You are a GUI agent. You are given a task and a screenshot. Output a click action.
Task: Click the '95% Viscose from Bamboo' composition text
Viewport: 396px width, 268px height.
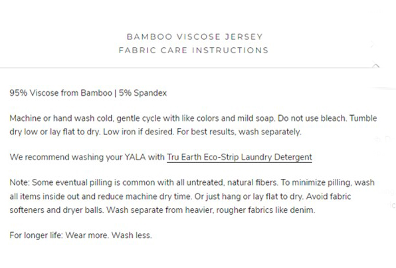point(61,93)
